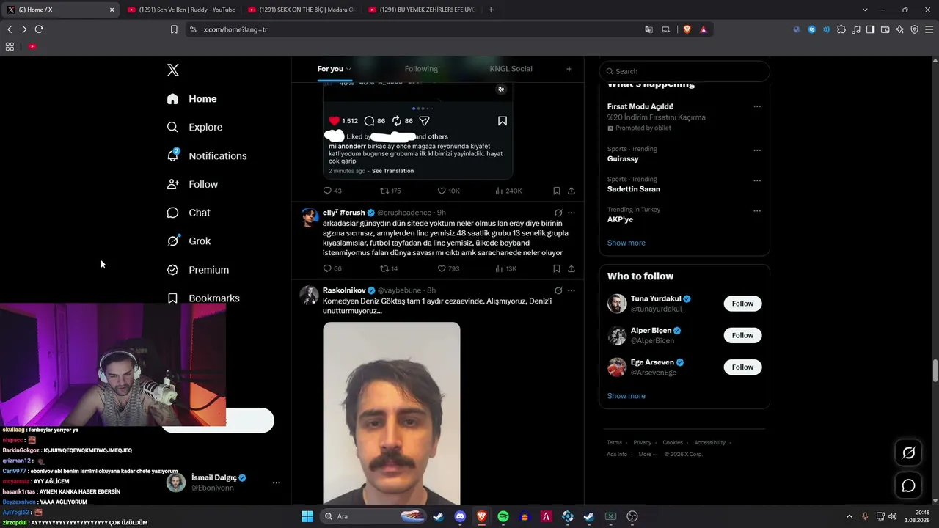
Task: Open the For you tab dropdown chevron
Action: [x=348, y=69]
